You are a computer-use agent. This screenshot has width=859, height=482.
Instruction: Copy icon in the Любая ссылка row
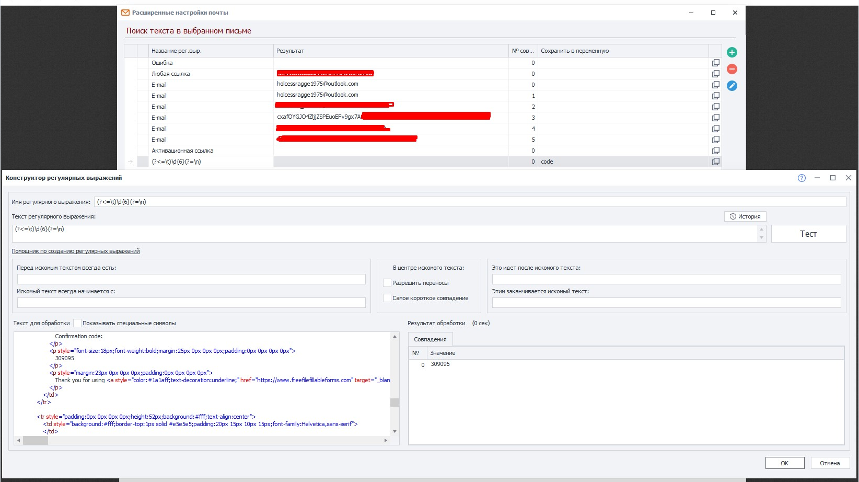tap(716, 74)
